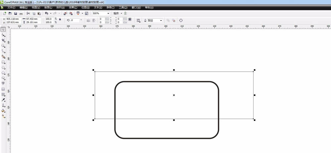Image resolution: width=331 pixels, height=153 pixels.
Task: Select the Outline pen tool
Action: pyautogui.click(x=3, y=105)
